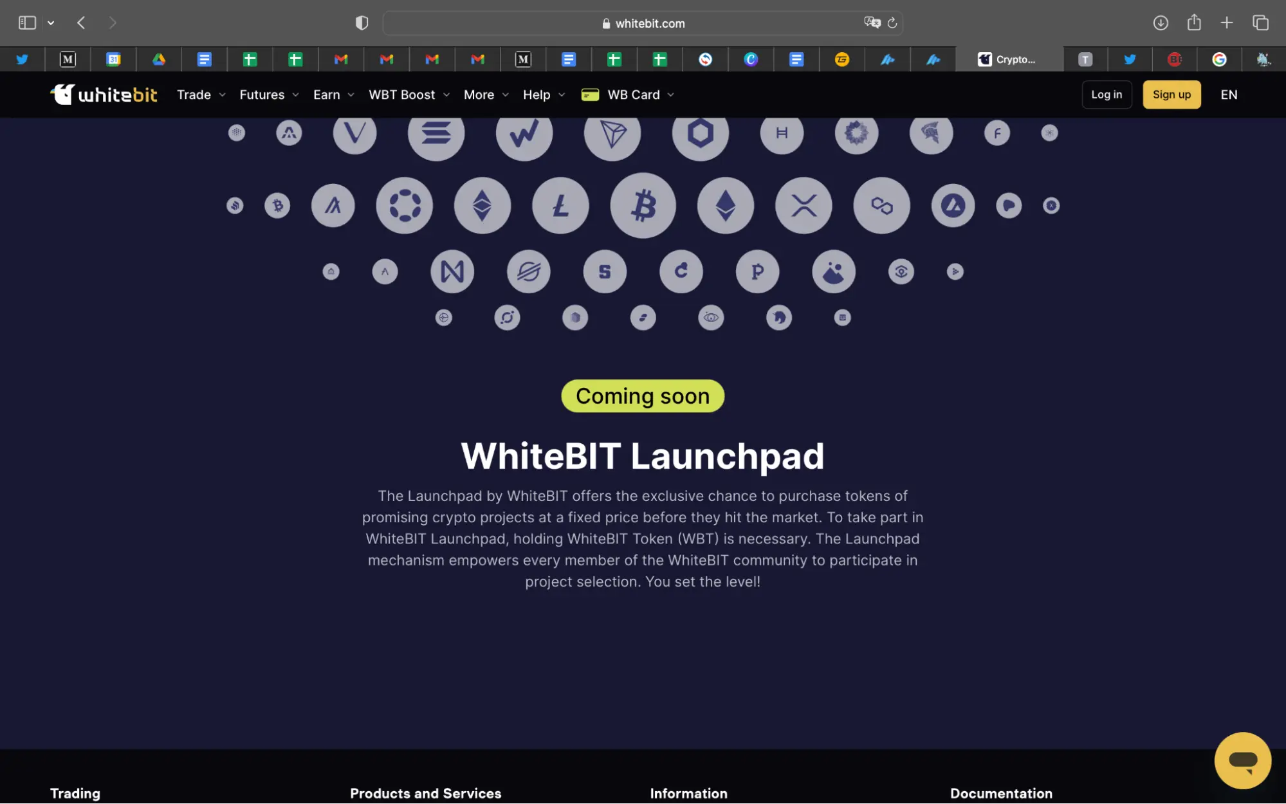
Task: Switch to the Google Drive tab
Action: click(x=159, y=59)
